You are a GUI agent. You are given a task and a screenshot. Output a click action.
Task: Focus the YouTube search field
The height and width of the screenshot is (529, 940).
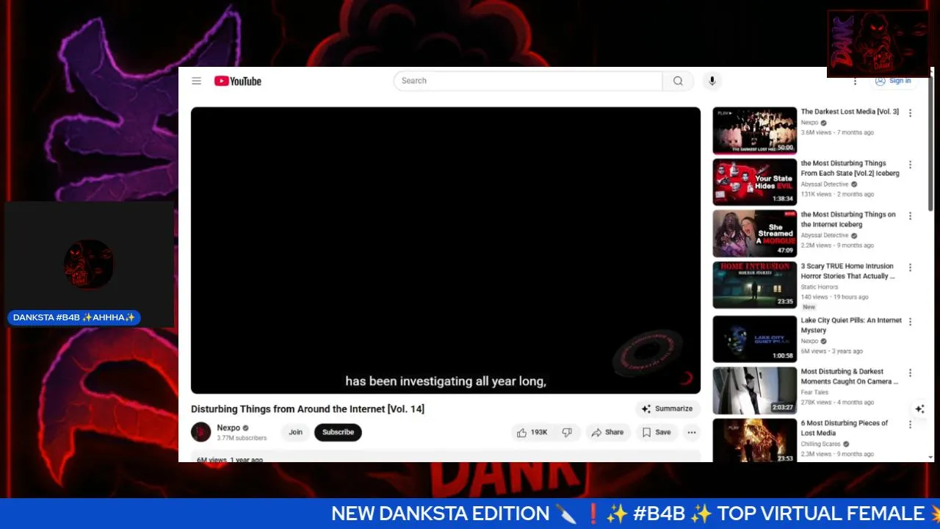click(528, 81)
